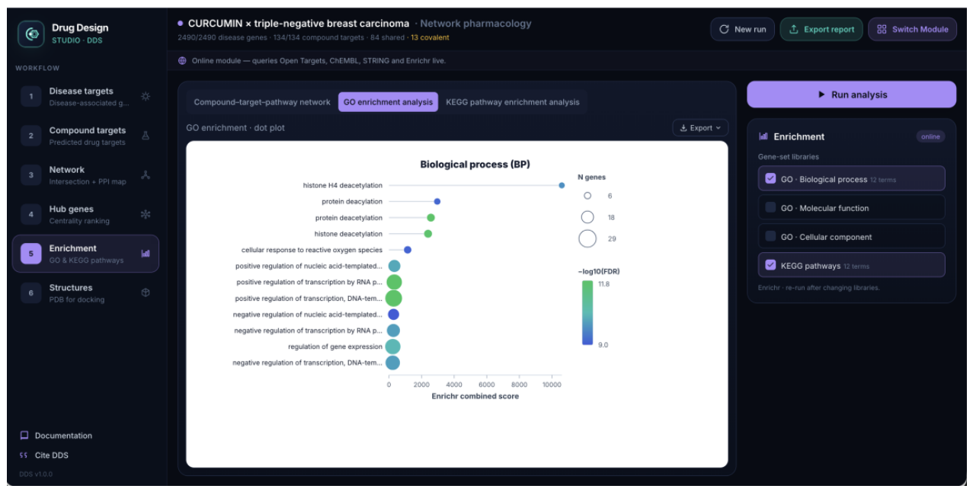Click the Cite DDS quote icon
The width and height of the screenshot is (973, 492).
[x=24, y=455]
